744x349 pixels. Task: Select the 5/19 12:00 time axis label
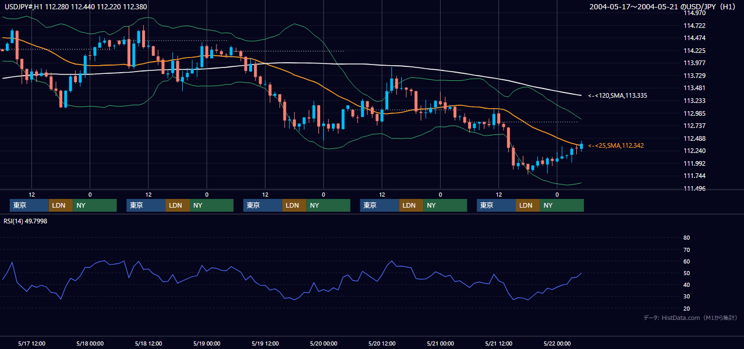coord(265,343)
